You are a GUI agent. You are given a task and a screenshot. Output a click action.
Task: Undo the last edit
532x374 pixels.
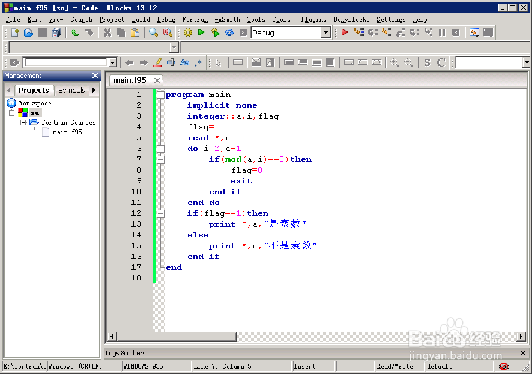click(x=75, y=32)
